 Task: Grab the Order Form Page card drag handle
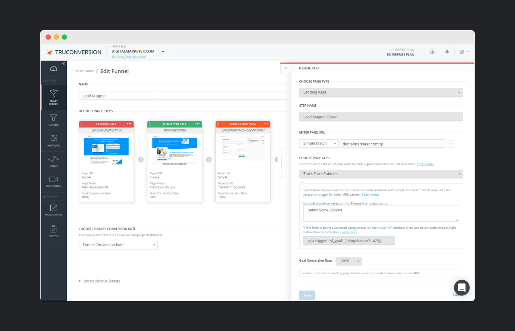(x=218, y=124)
